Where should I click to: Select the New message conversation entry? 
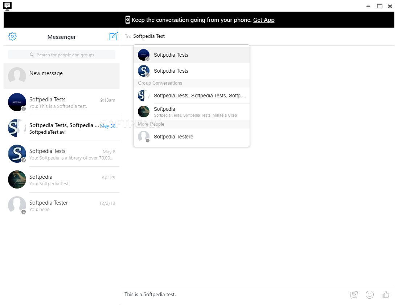[62, 76]
